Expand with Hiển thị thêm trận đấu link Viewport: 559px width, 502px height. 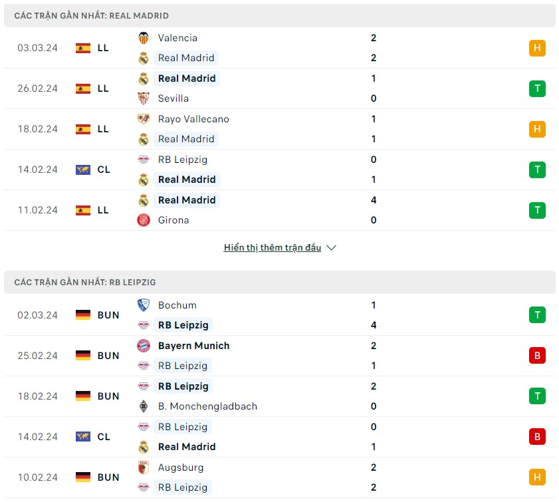coord(273,247)
